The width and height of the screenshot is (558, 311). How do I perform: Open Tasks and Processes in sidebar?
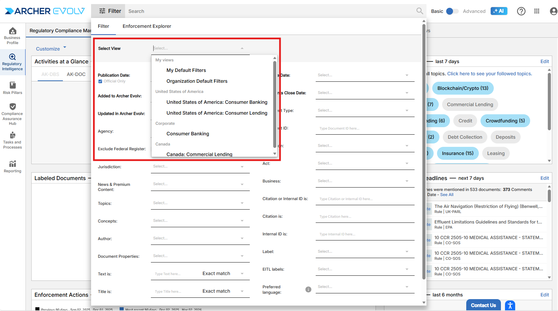coord(12,140)
